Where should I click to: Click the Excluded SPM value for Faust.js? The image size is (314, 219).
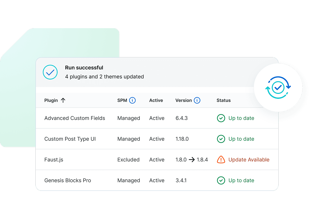[128, 160]
